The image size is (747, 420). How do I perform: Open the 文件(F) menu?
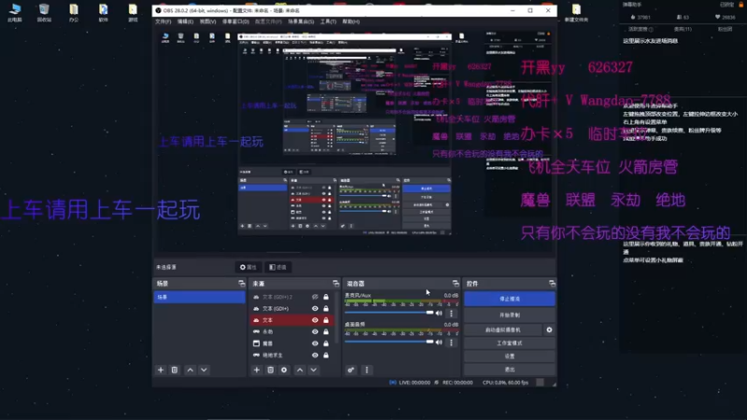click(x=162, y=21)
